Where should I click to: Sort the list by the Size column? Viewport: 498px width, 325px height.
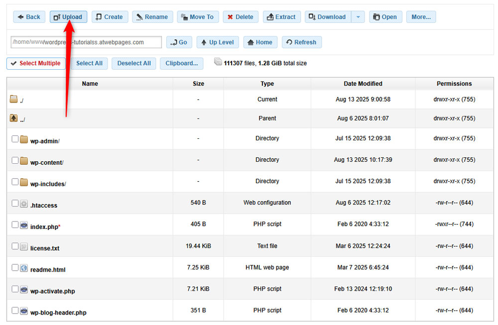pyautogui.click(x=198, y=83)
